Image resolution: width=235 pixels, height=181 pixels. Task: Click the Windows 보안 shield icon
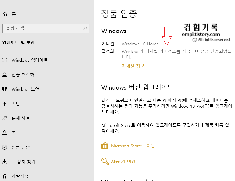pos(5,89)
